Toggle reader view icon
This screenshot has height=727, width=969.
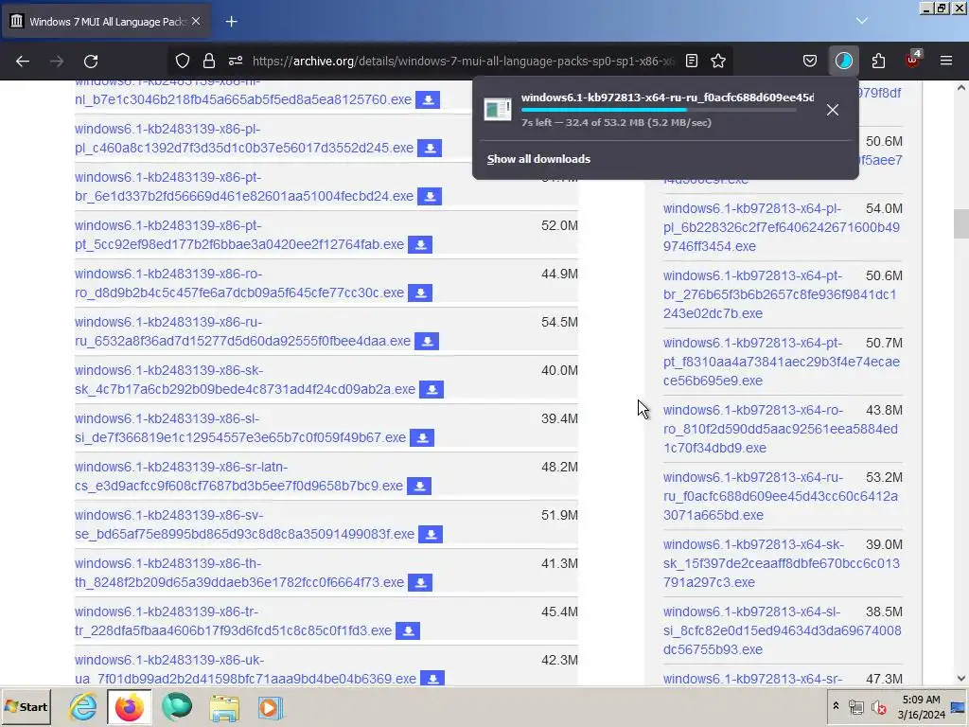(x=692, y=61)
